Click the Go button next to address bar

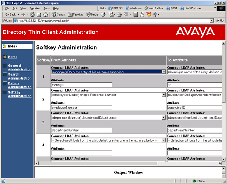coord(220,20)
